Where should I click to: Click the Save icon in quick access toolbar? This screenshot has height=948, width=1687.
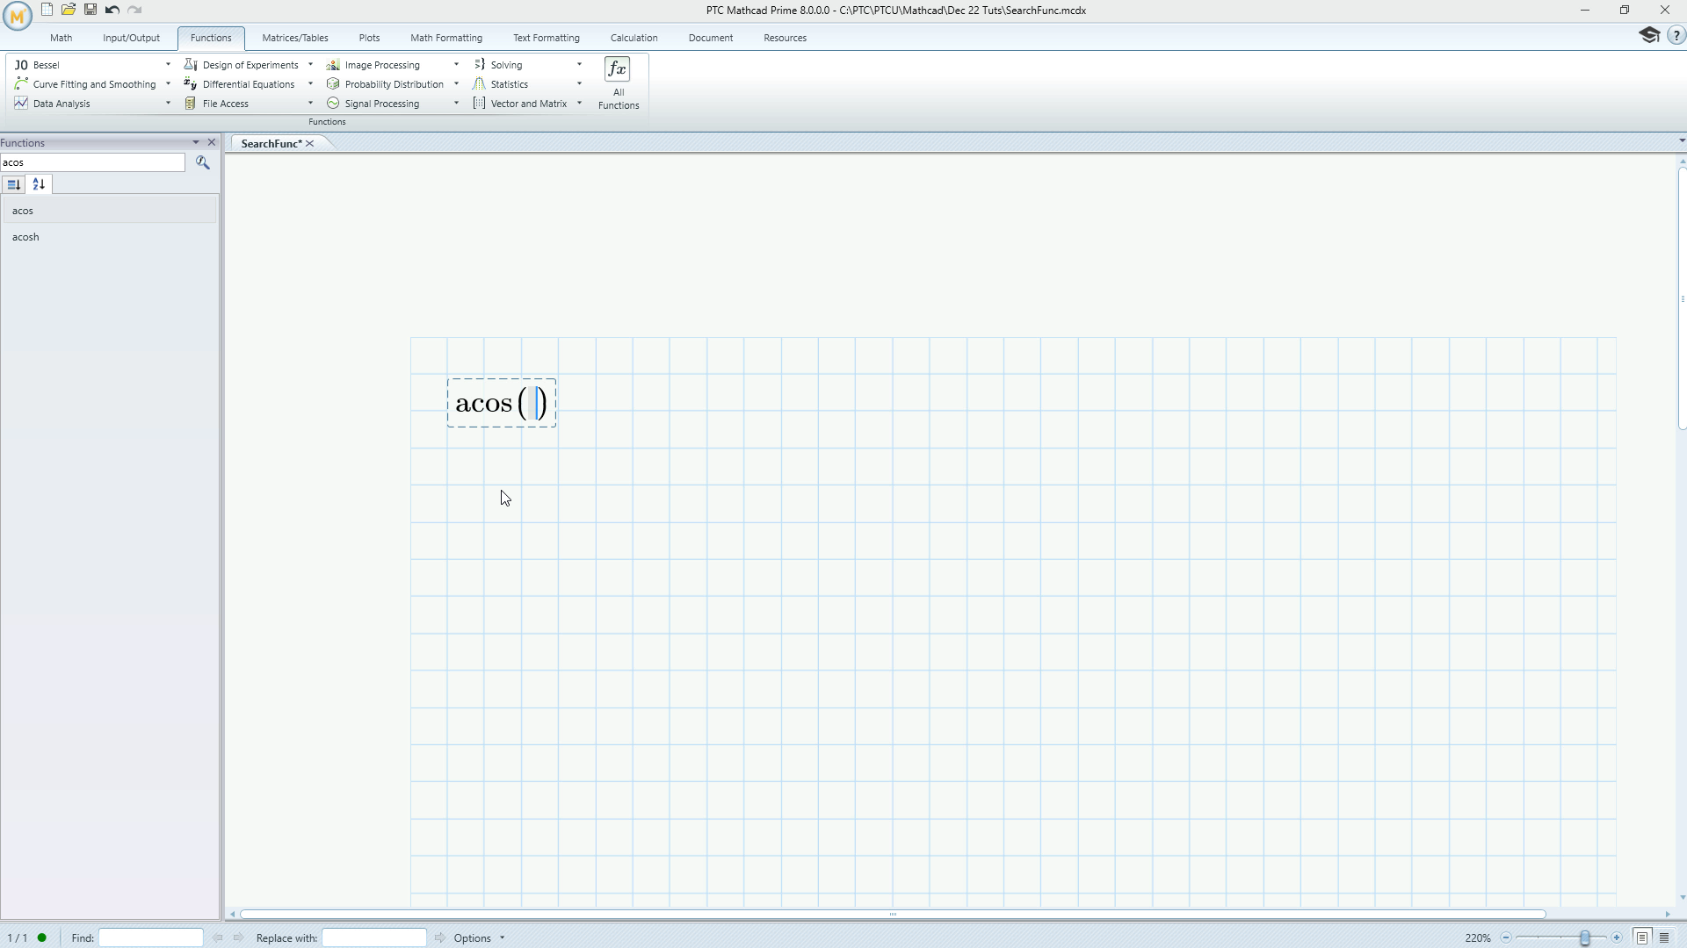(x=91, y=10)
